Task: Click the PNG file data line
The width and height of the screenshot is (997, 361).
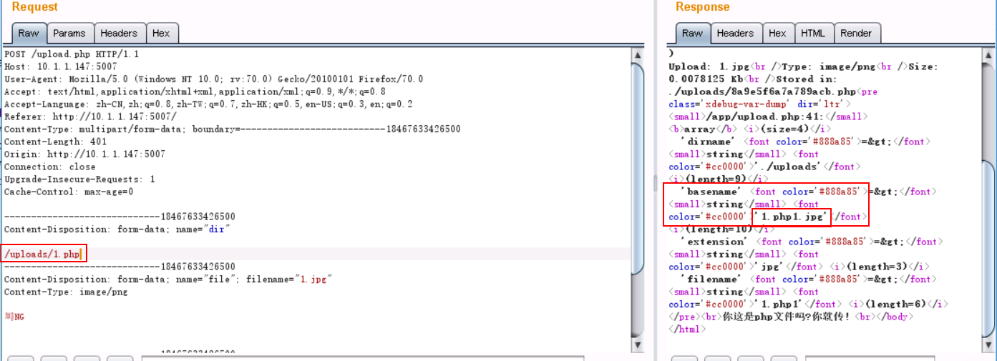Action: 14,316
